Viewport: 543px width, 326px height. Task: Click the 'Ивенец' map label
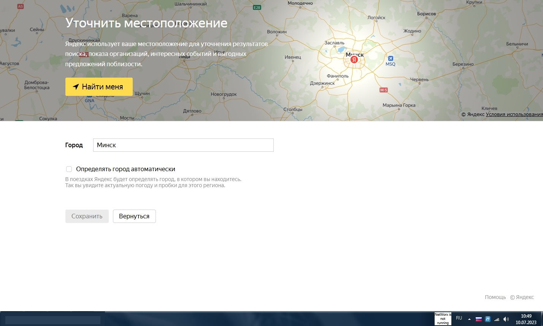tap(293, 57)
